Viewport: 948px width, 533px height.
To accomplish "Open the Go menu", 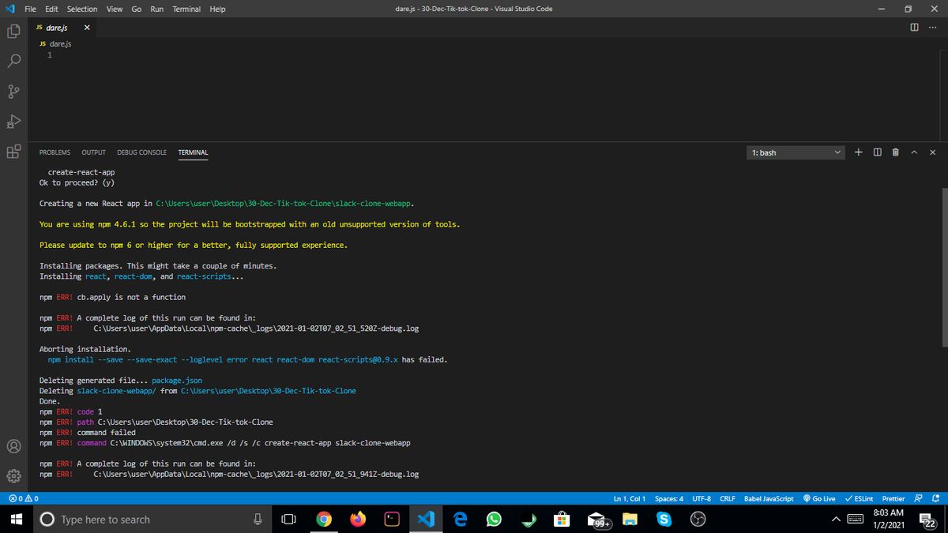I will [x=136, y=9].
